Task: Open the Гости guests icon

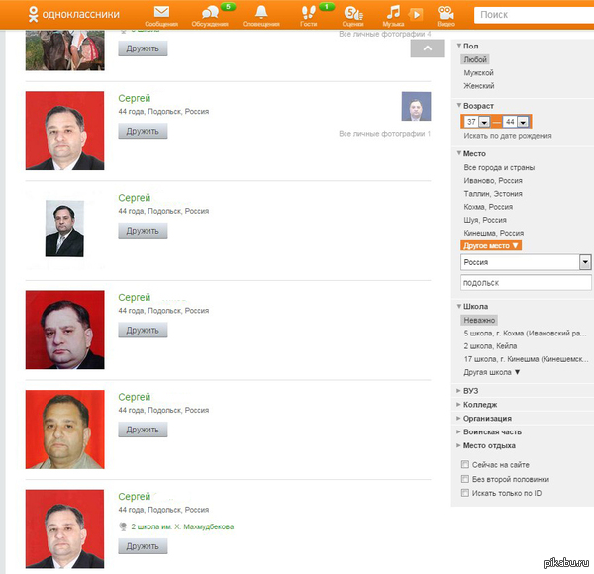Action: click(x=308, y=13)
